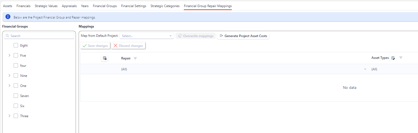The image size is (418, 133).
Task: Click into the Financial Groups search field
Action: click(x=41, y=36)
